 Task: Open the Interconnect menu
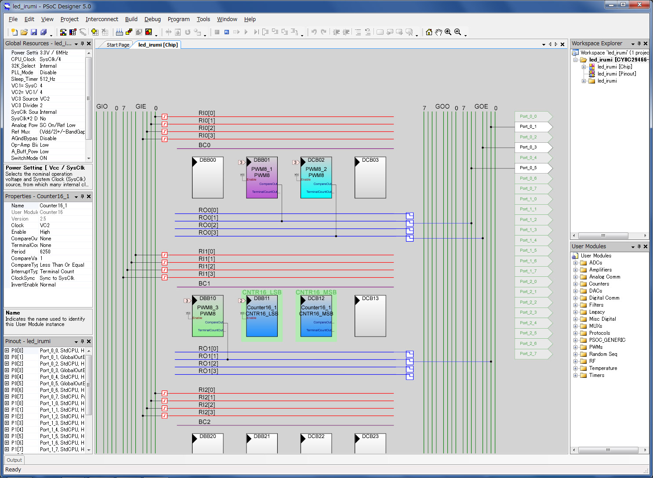tap(102, 19)
